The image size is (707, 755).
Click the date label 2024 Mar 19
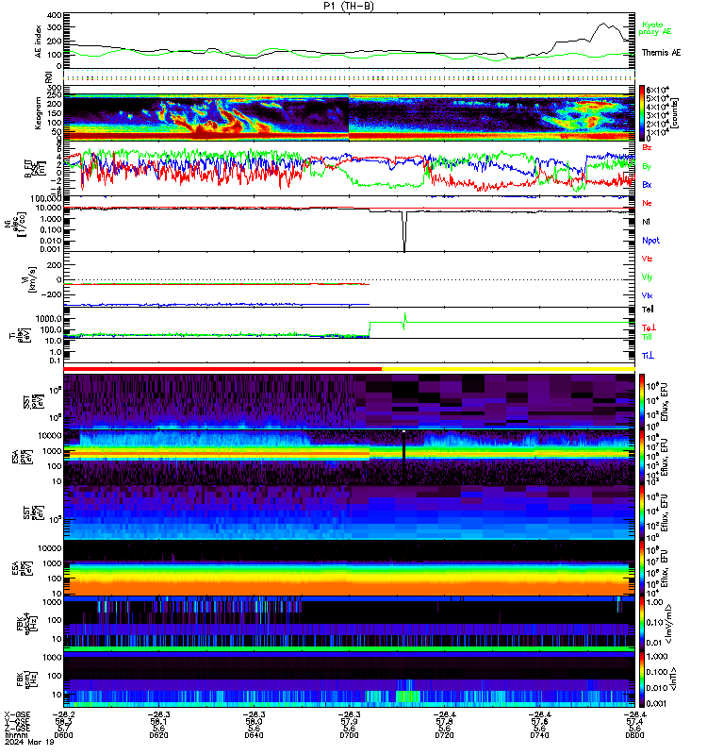[x=29, y=742]
